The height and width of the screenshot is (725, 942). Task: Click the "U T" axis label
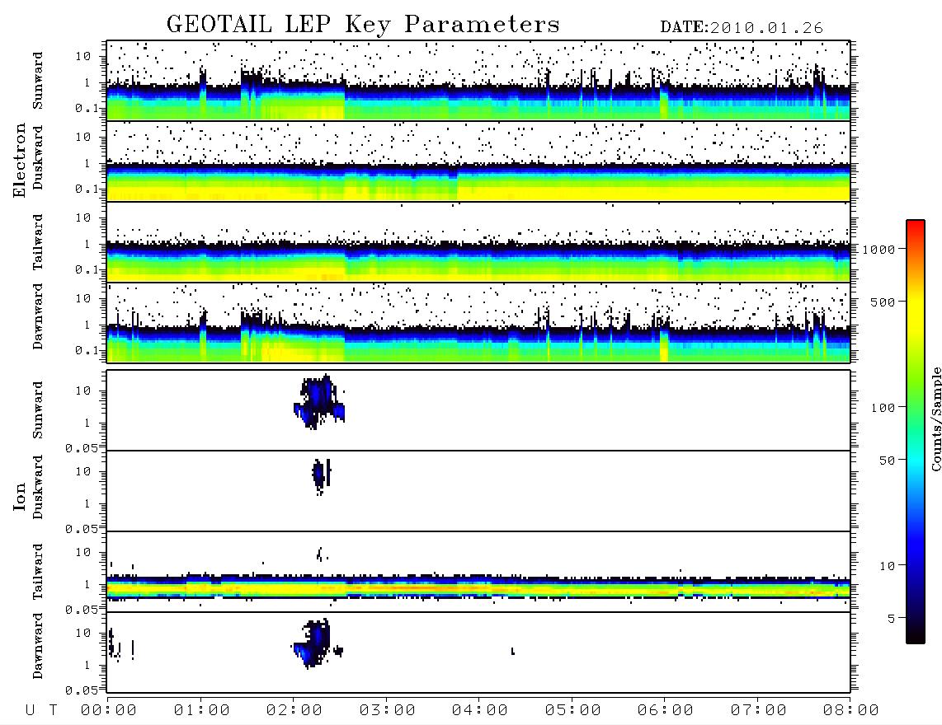(41, 711)
